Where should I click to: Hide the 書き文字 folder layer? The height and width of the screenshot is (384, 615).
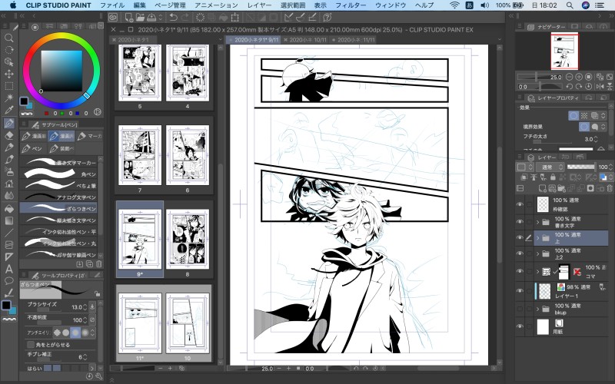point(520,222)
